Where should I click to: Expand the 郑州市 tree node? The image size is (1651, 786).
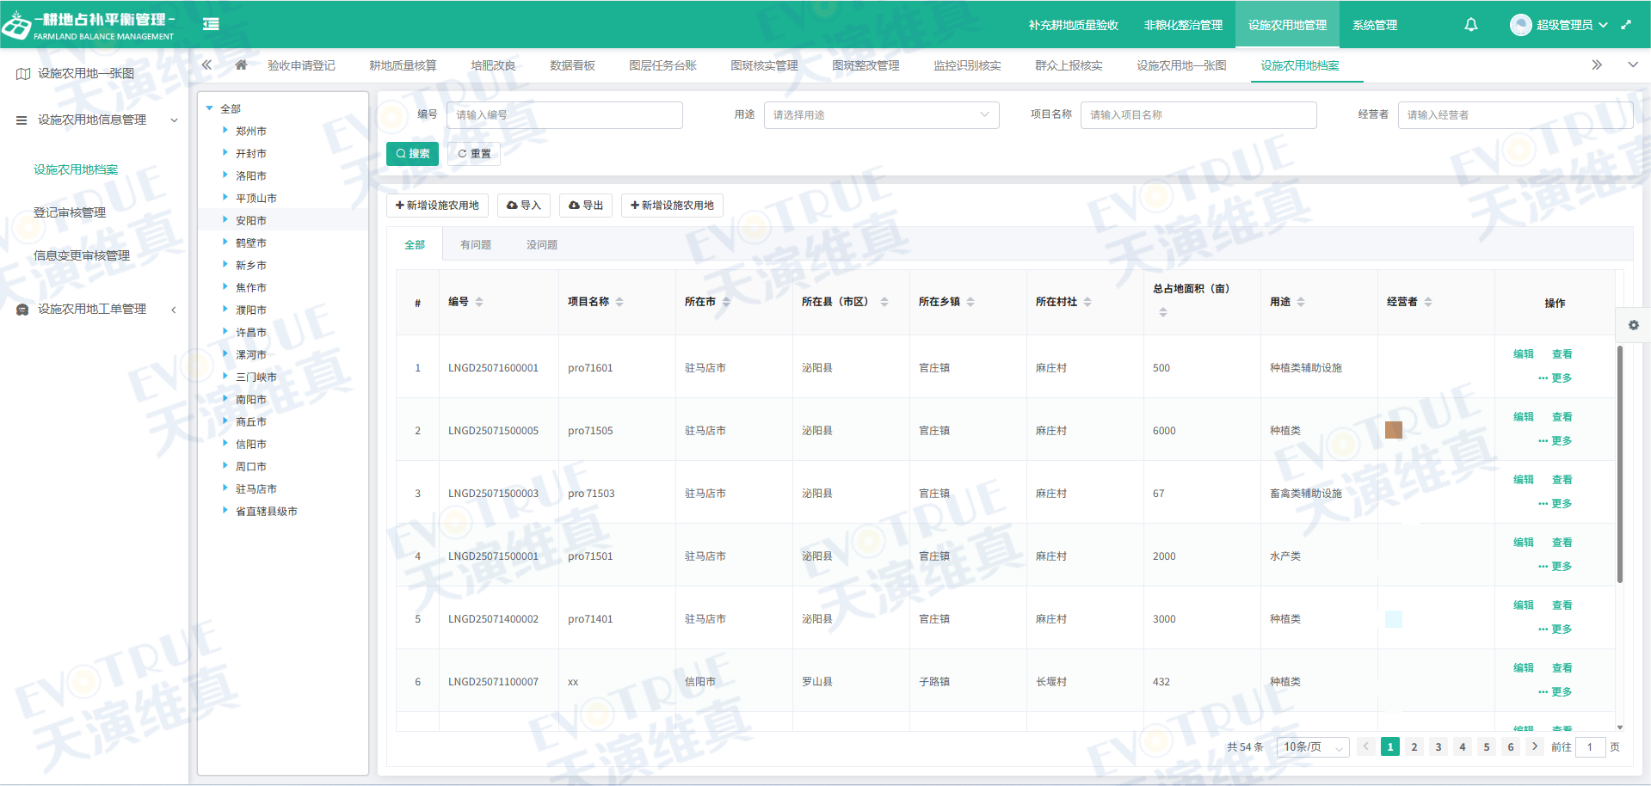(x=225, y=131)
